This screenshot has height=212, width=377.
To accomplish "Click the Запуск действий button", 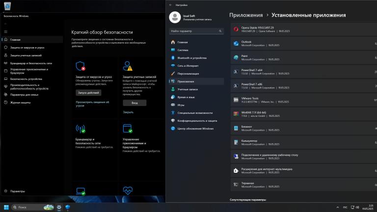I will pyautogui.click(x=88, y=93).
